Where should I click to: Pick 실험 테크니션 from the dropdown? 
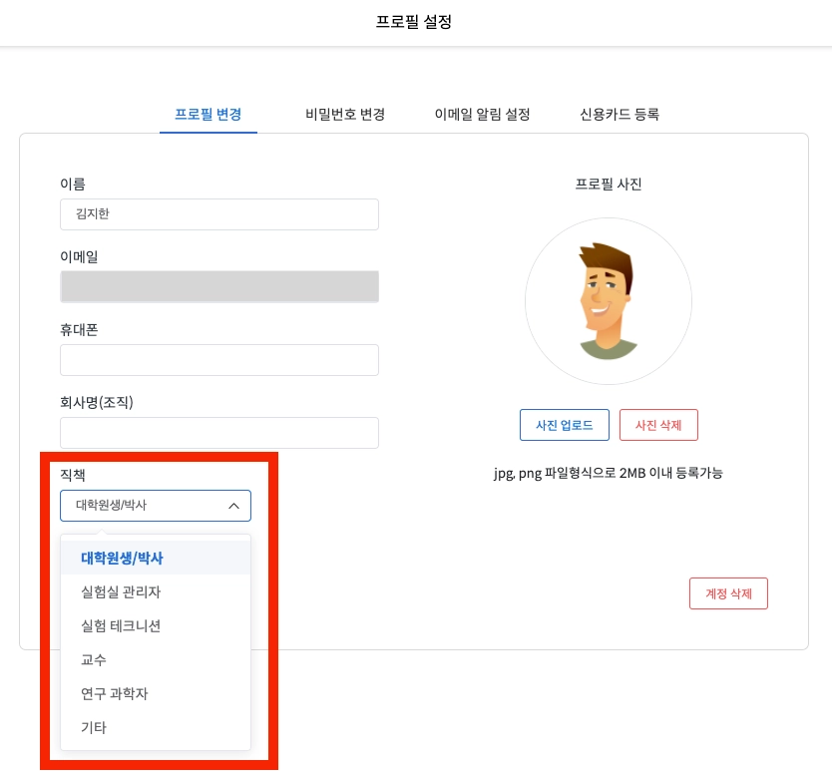pos(156,625)
